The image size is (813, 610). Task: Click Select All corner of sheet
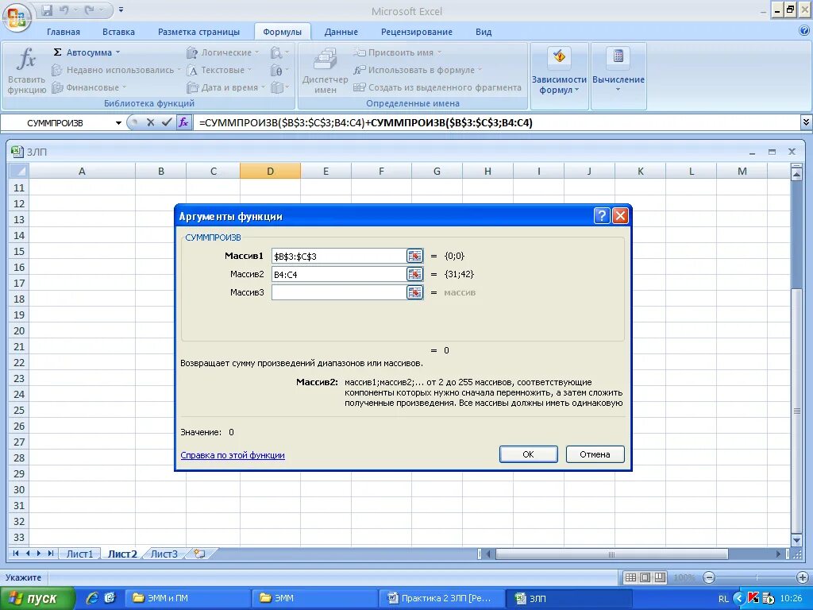19,171
